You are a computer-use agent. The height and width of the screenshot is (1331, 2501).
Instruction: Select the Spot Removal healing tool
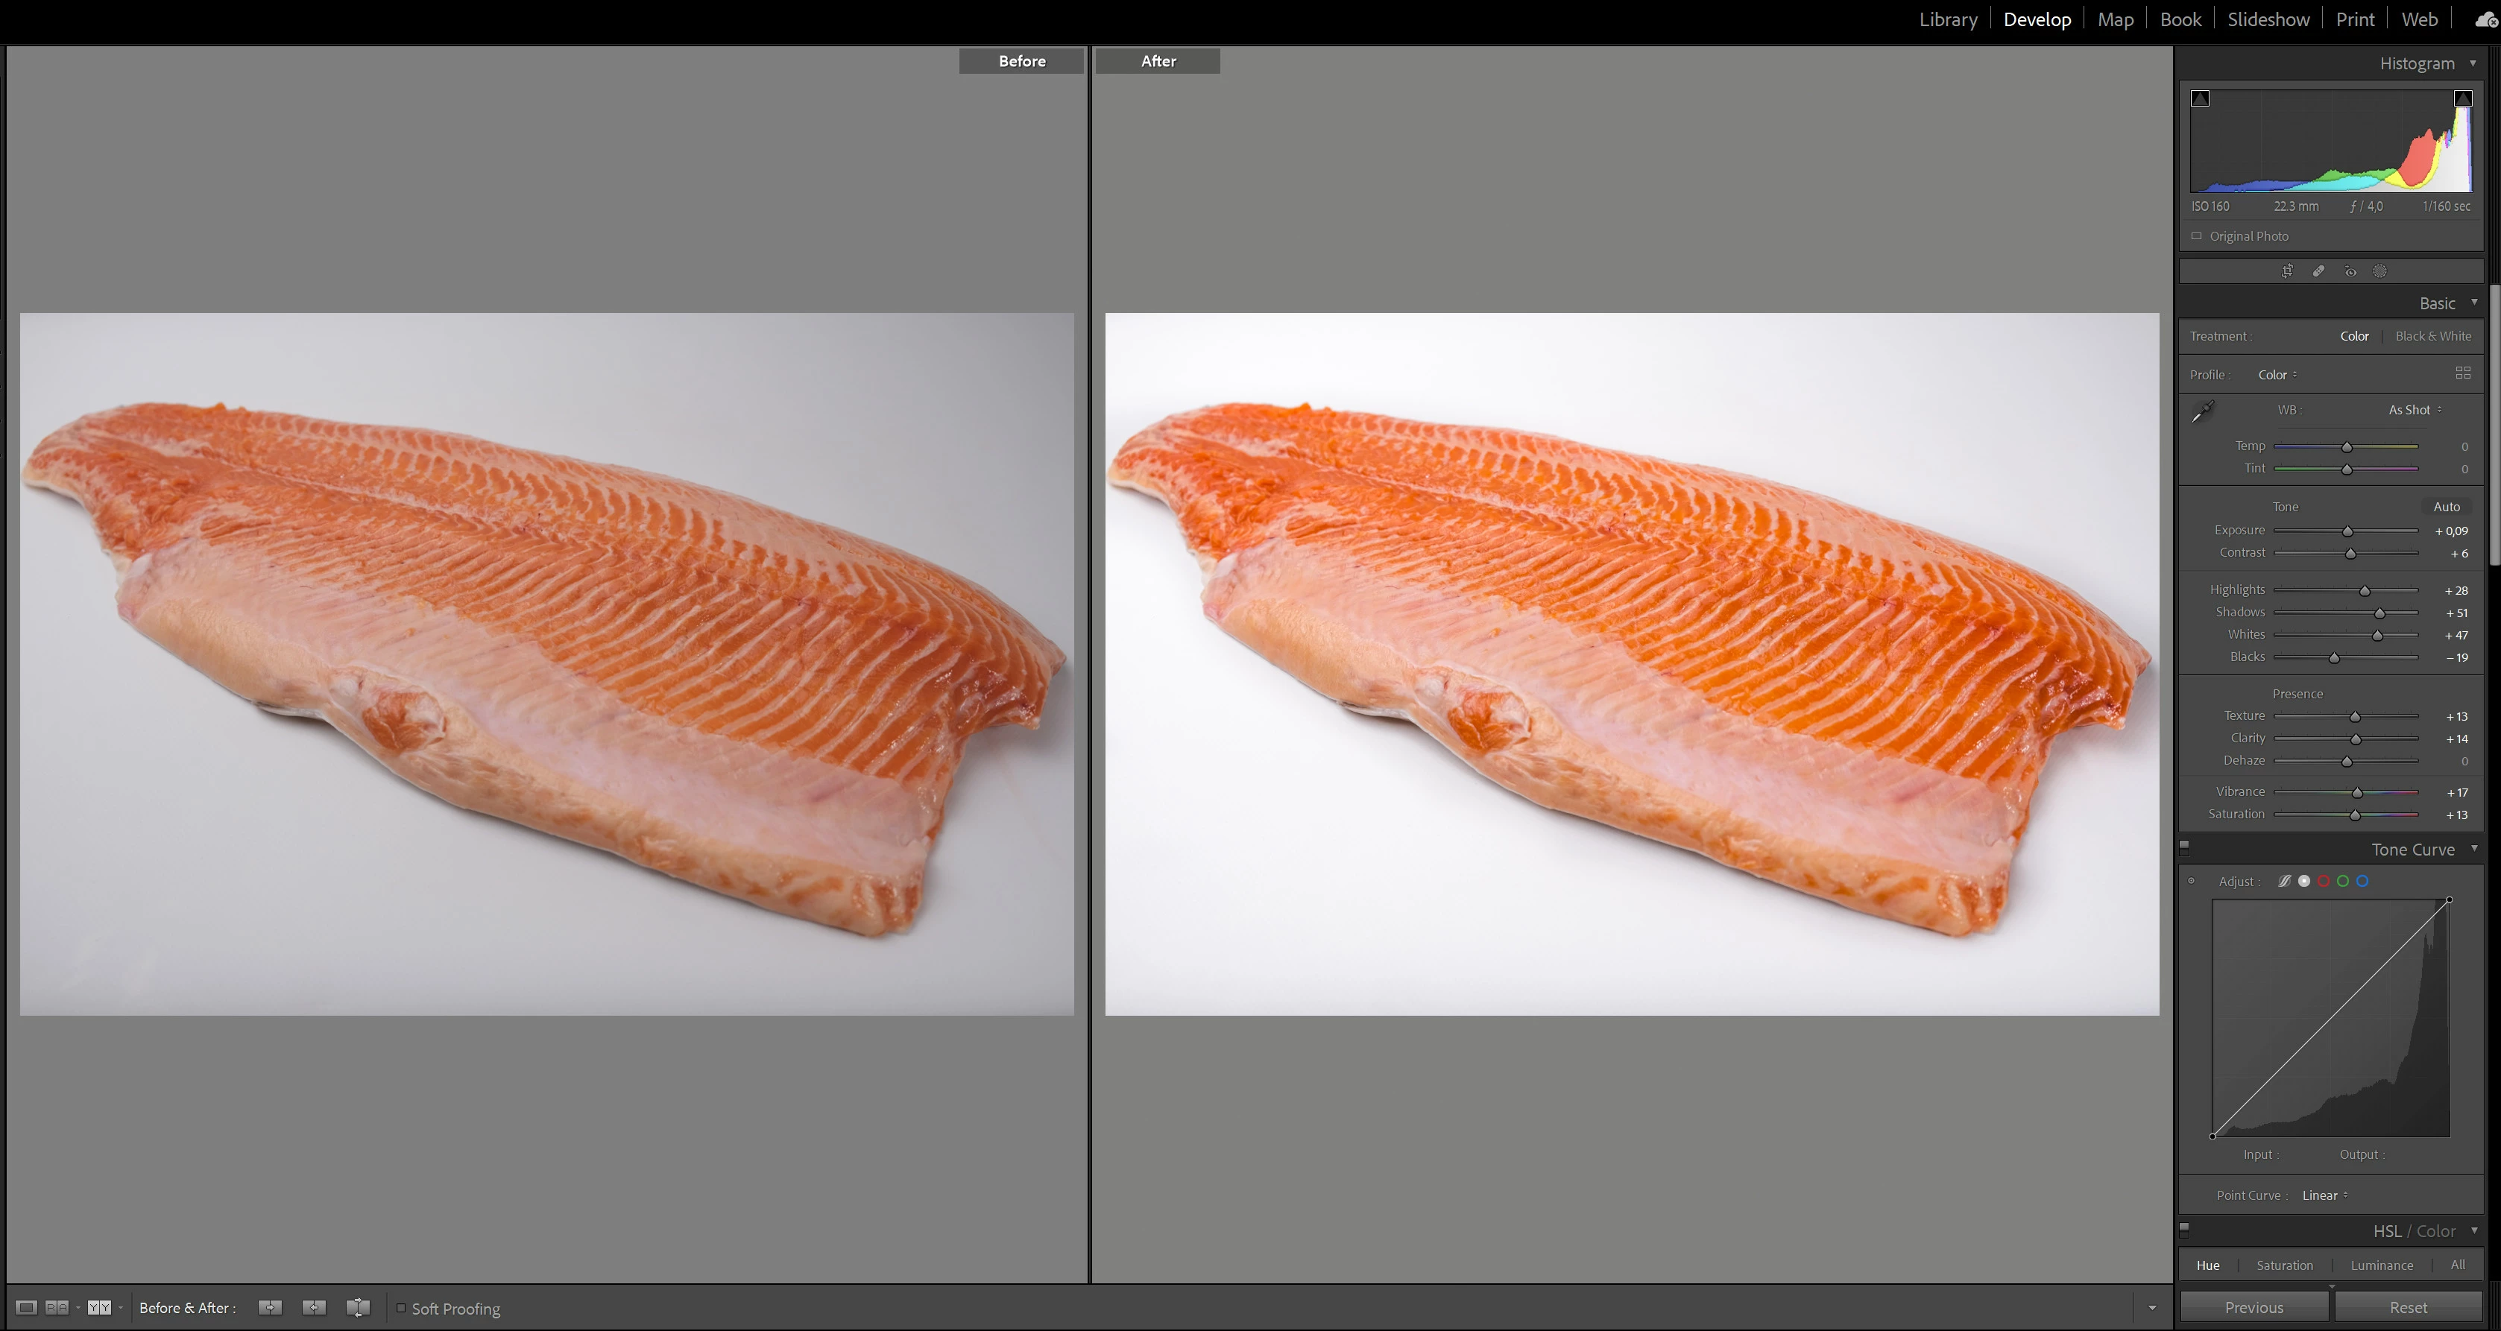click(x=2318, y=272)
